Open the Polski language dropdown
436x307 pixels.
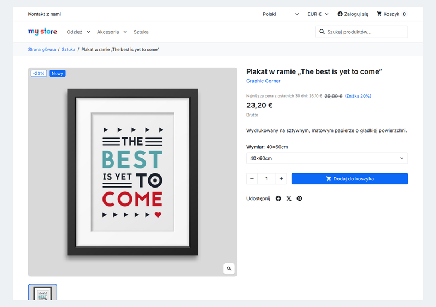tap(281, 14)
